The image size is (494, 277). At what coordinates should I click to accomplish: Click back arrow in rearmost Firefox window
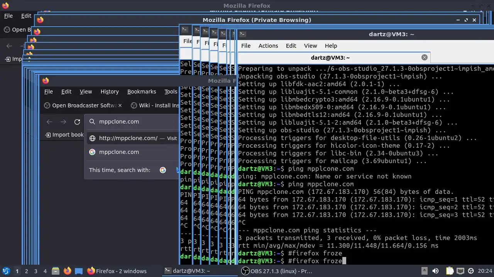(x=9, y=46)
